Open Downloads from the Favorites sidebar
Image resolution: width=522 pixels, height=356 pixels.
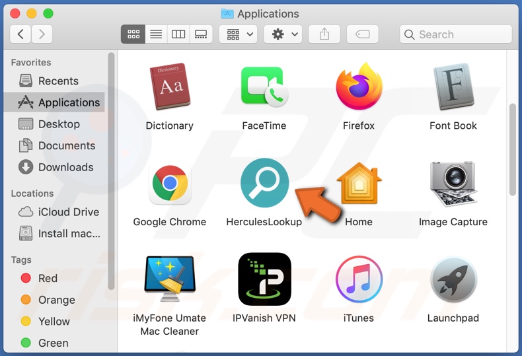point(65,167)
